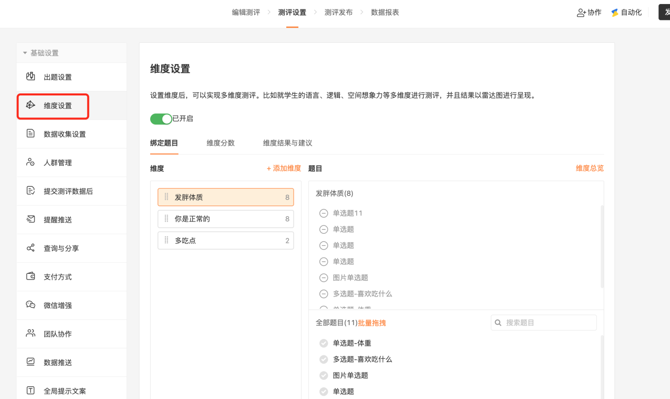670x399 pixels.
Task: Click the 搜索题目 search field
Action: [x=544, y=323]
